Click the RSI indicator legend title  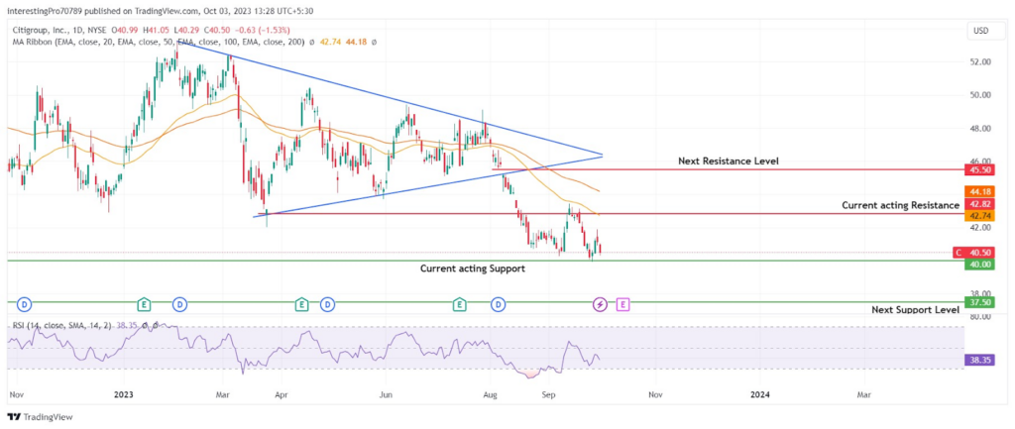(61, 326)
